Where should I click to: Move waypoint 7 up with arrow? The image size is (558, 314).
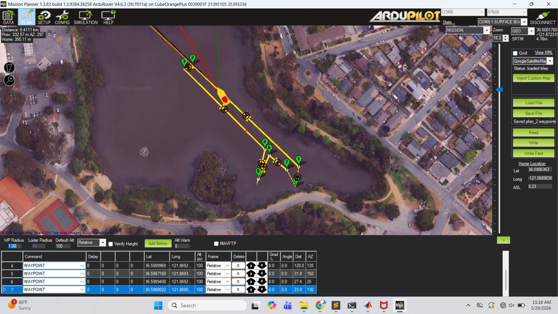coord(251,290)
